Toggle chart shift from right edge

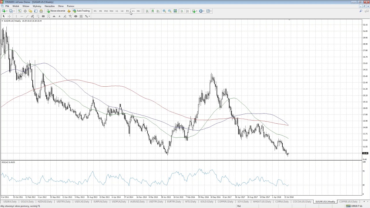click(x=187, y=11)
